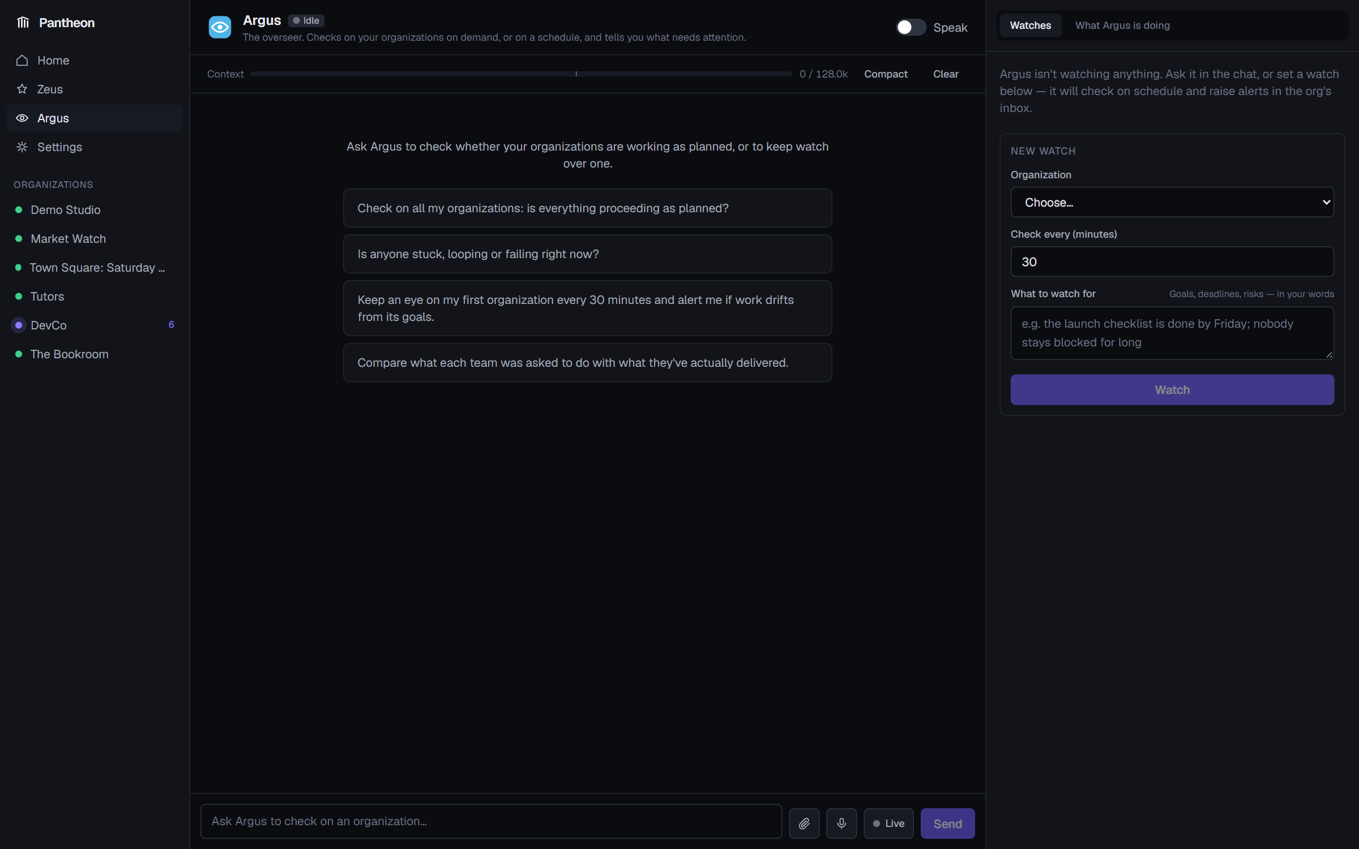Toggle Live mode button
This screenshot has width=1359, height=849.
(x=888, y=824)
